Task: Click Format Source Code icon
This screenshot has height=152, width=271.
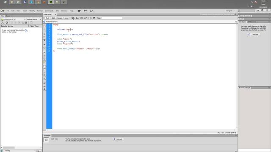Action: [x=44, y=90]
